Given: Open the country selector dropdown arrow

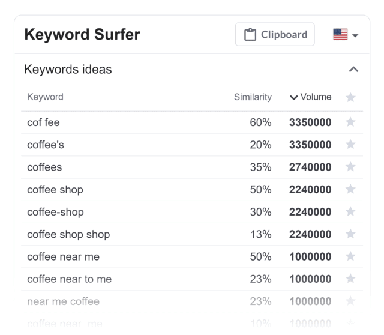Looking at the screenshot, I should tap(355, 35).
